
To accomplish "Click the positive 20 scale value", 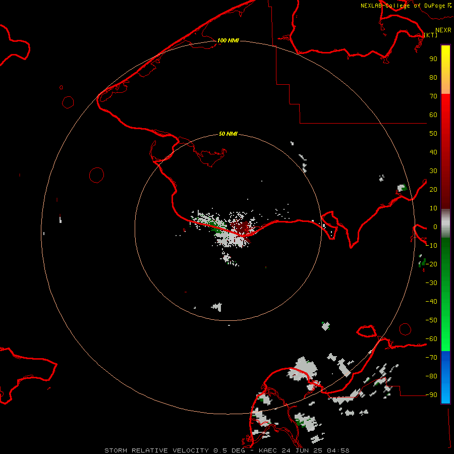I will pos(433,190).
